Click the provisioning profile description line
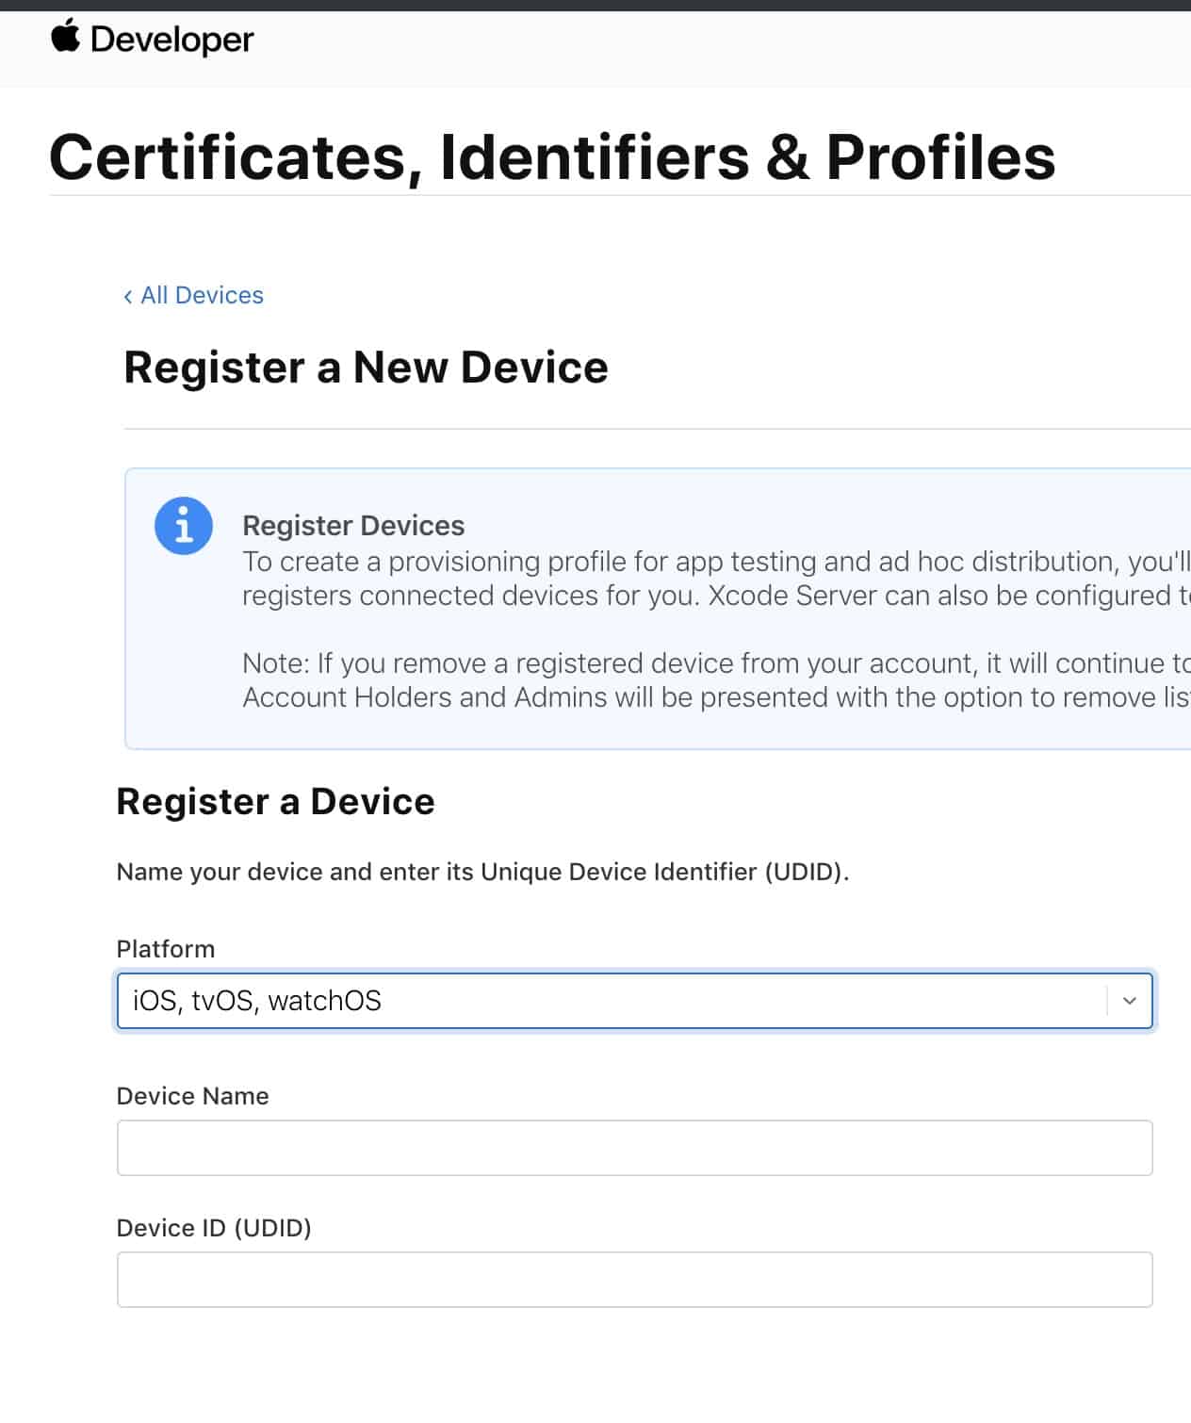 pos(716,562)
